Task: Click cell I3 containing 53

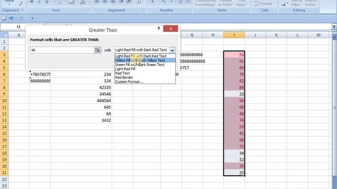Action: point(234,55)
